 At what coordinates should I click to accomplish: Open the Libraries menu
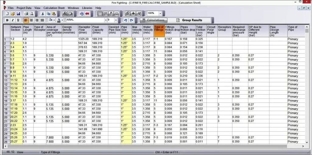[x=87, y=8]
